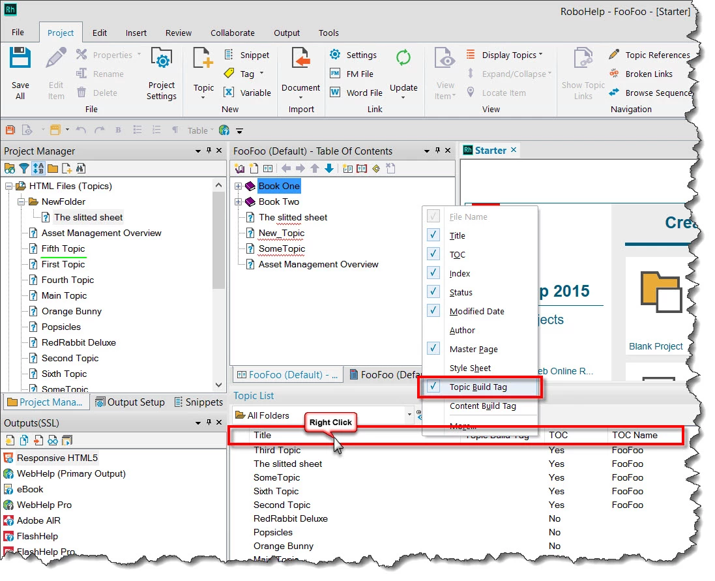Click the Import Document icon
The height and width of the screenshot is (581, 715).
300,59
